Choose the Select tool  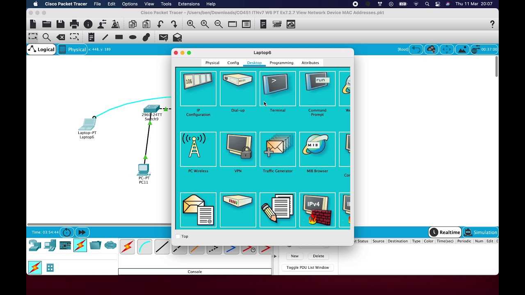(x=33, y=37)
